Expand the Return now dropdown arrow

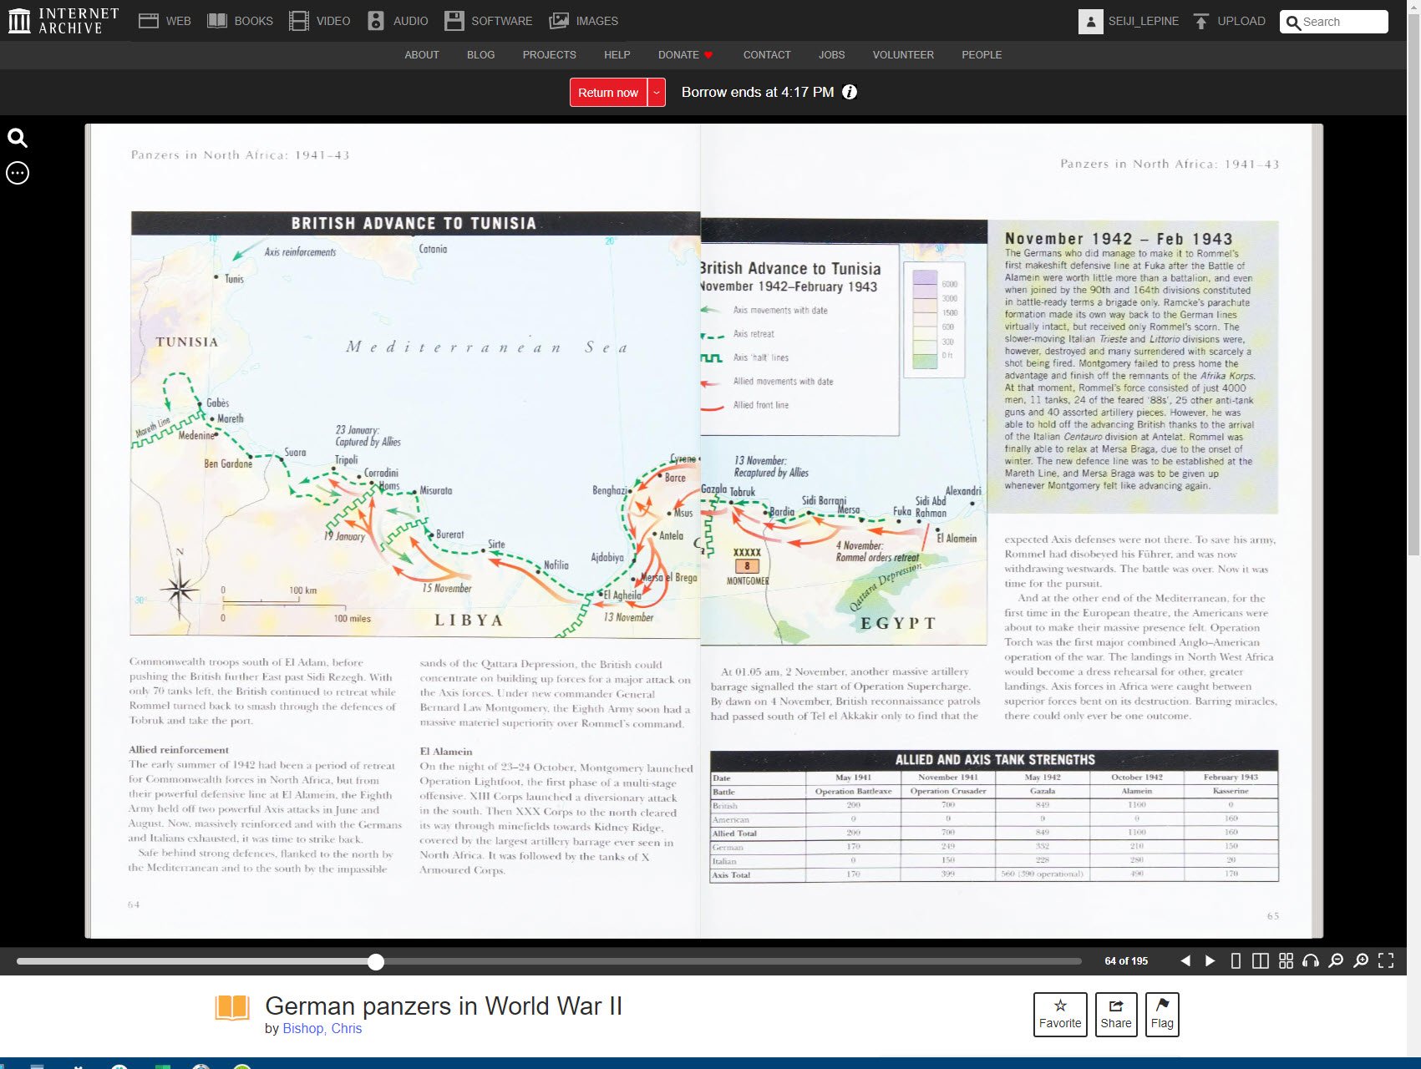657,93
